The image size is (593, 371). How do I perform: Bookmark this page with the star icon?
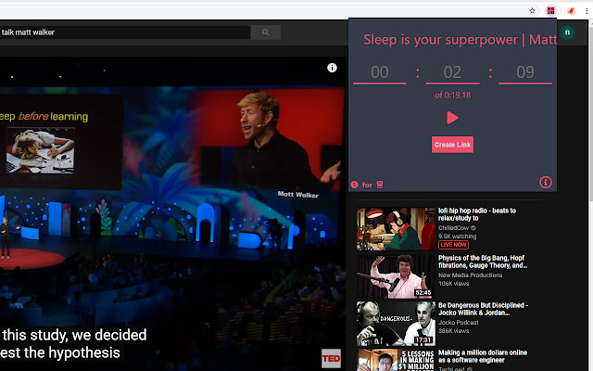pos(532,10)
